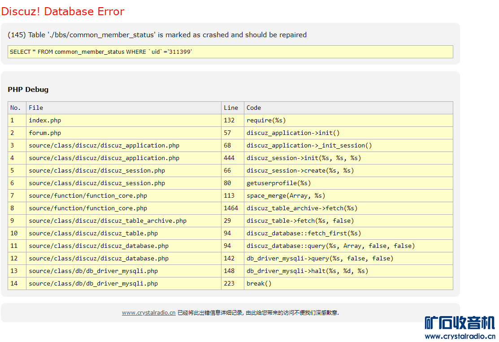This screenshot has height=342, width=499.
Task: Select line number 142 cell
Action: 233,258
